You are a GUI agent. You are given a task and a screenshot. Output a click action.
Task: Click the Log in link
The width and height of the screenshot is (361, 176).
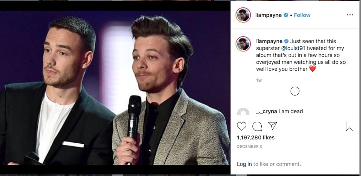(244, 164)
